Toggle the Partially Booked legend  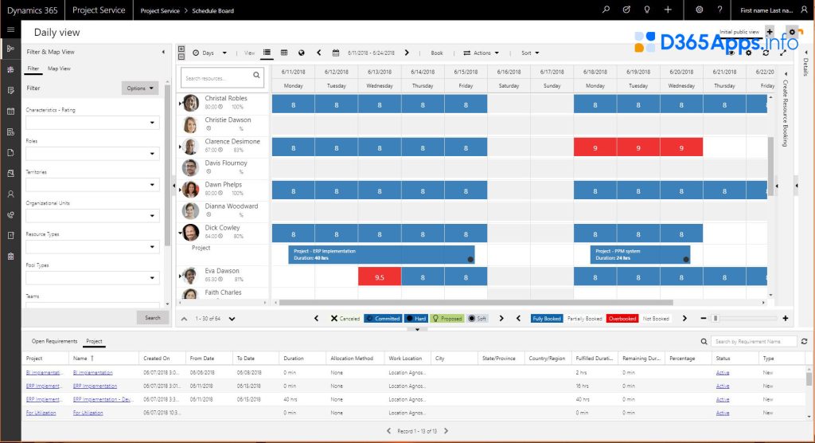click(x=584, y=319)
